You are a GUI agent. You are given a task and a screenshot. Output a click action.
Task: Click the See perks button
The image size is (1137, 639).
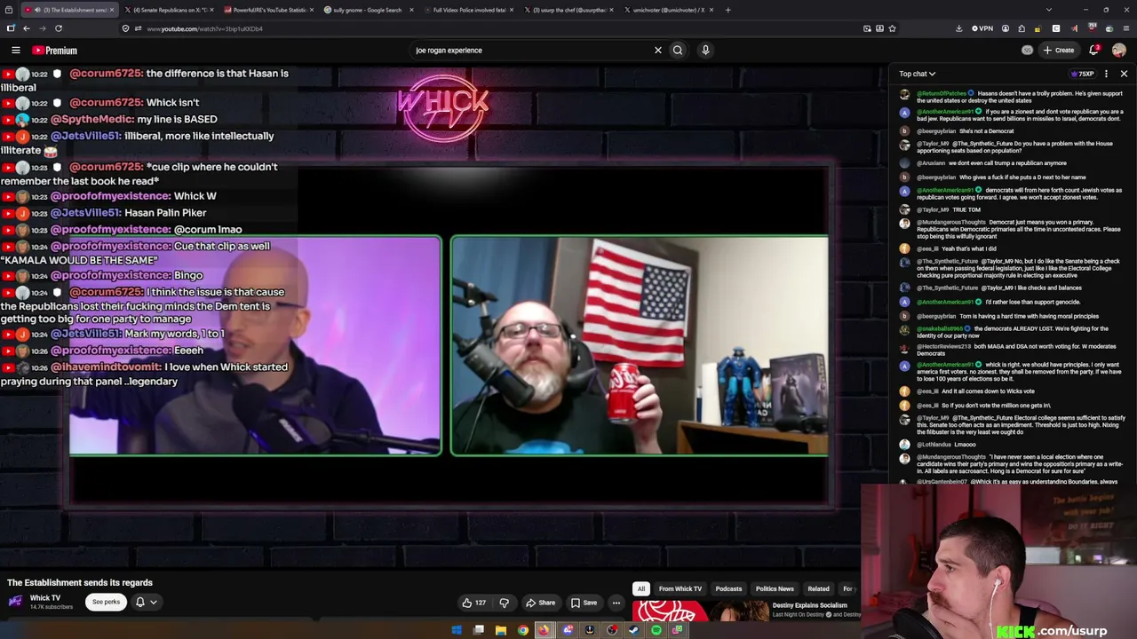point(106,603)
